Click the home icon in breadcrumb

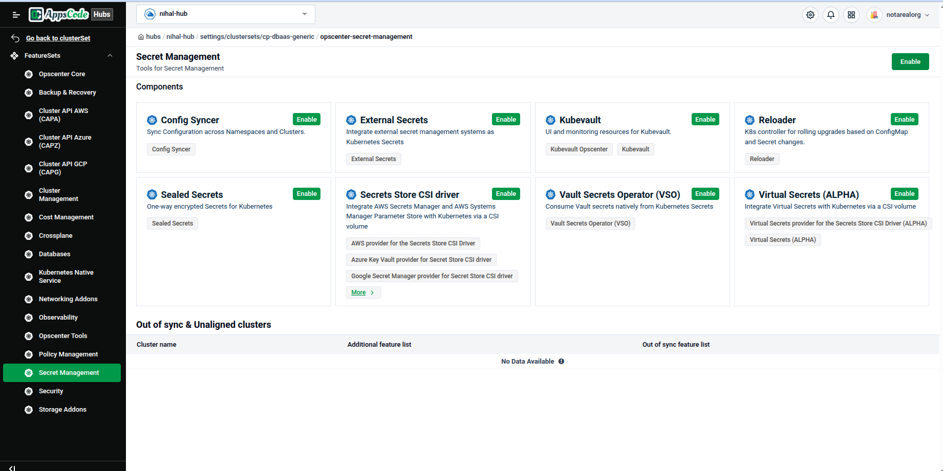(141, 37)
